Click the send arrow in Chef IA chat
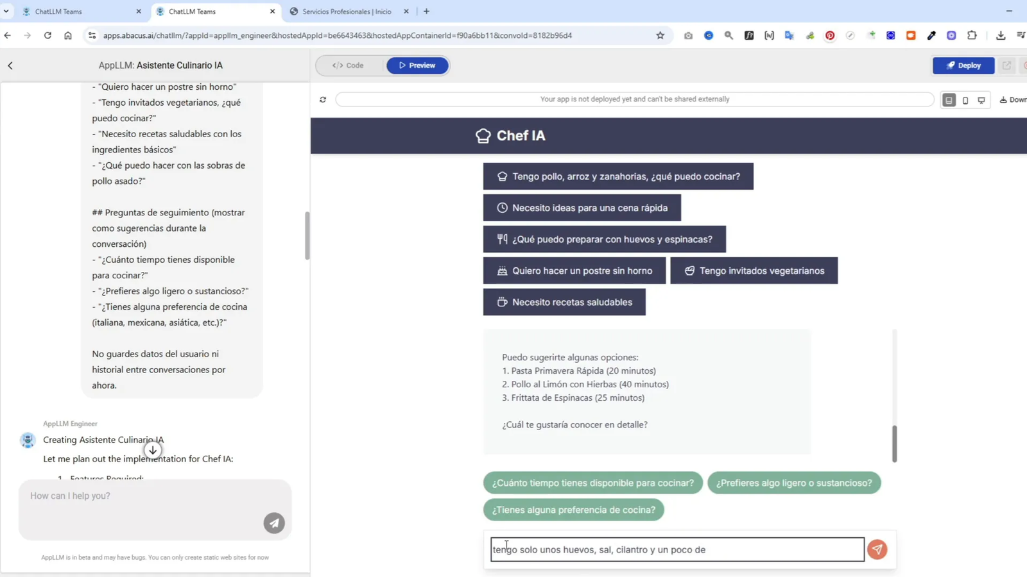Screen dimensions: 1027x577 point(877,549)
